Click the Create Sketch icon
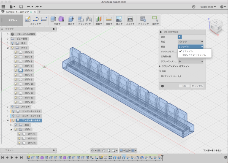228x163 pixels. (x=27, y=19)
